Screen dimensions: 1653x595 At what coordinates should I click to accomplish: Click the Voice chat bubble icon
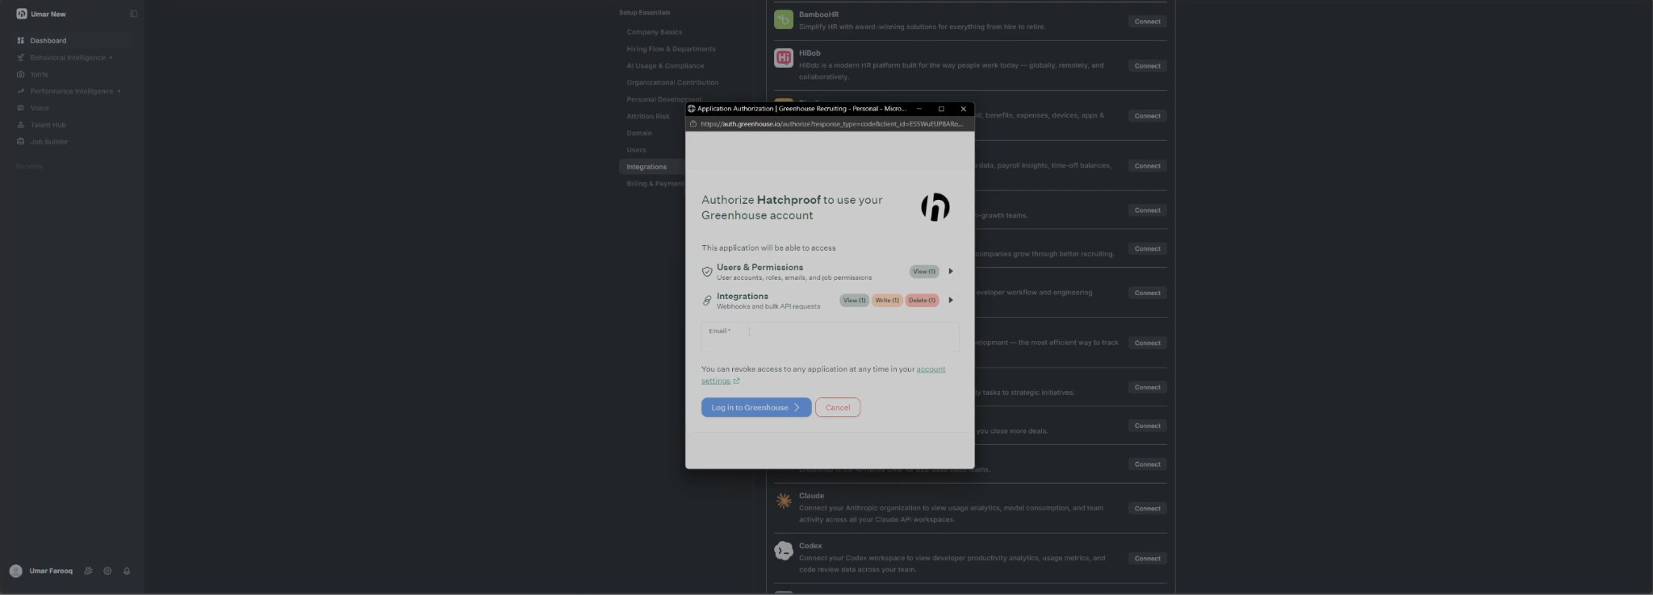click(21, 108)
